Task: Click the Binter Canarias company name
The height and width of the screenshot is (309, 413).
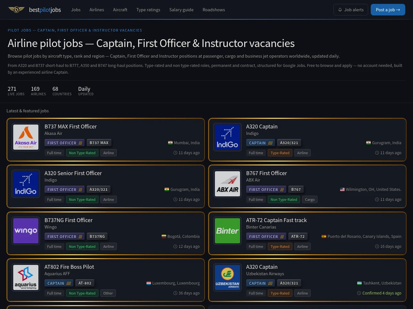Action: click(261, 227)
